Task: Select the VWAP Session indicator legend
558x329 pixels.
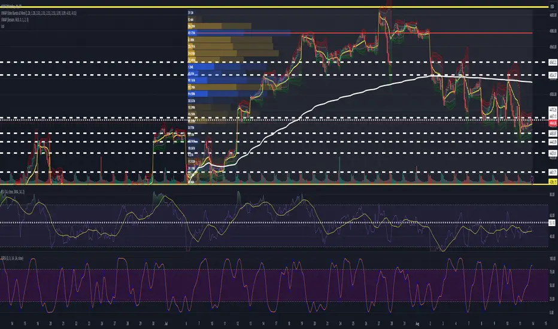Action: pyautogui.click(x=14, y=20)
